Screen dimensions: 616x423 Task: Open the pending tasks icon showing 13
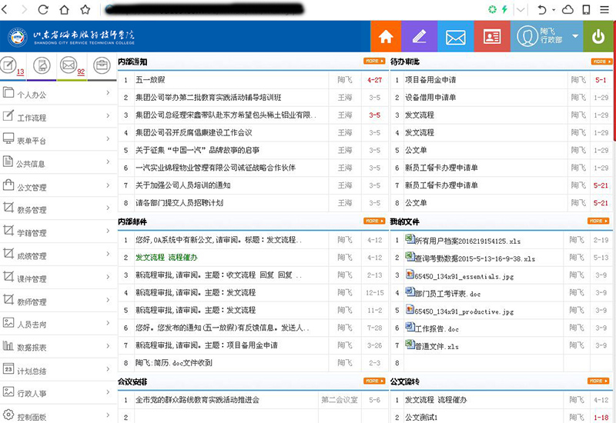12,66
